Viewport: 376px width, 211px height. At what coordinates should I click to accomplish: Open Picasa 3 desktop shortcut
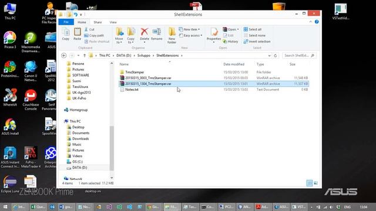[10, 40]
